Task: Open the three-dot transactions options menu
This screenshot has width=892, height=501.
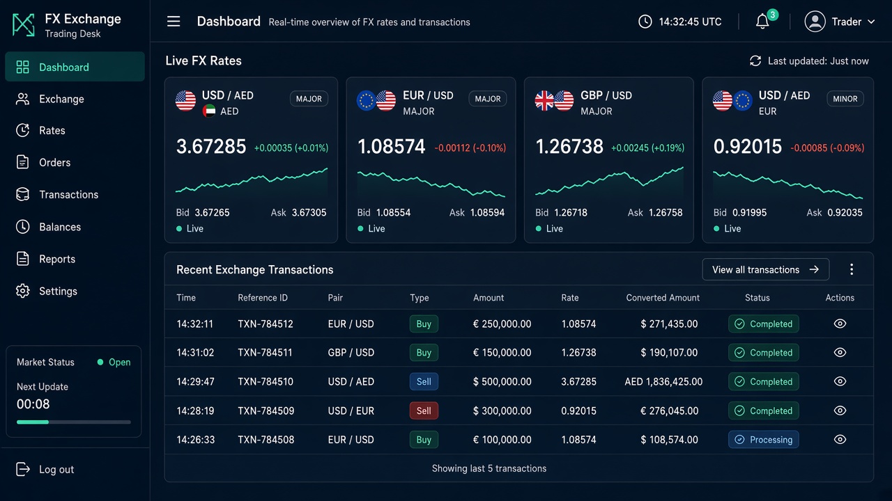Action: tap(852, 269)
